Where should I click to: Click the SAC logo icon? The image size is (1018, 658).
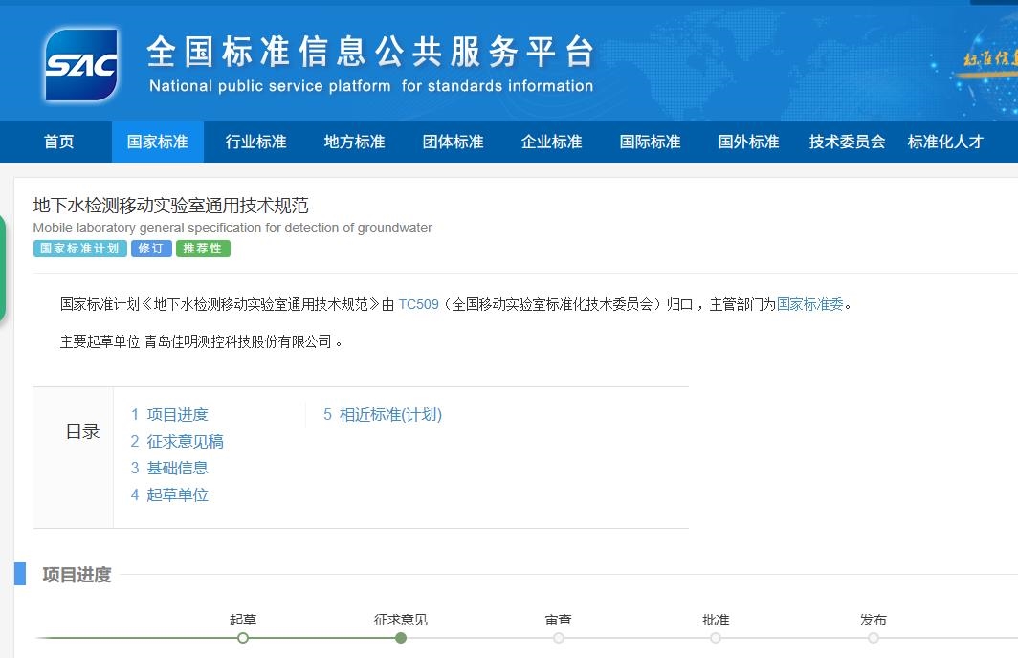click(x=81, y=65)
